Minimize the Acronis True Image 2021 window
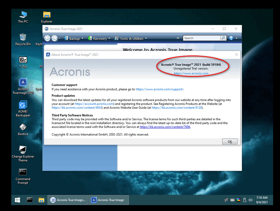This screenshot has height=211, width=280. pos(213,29)
